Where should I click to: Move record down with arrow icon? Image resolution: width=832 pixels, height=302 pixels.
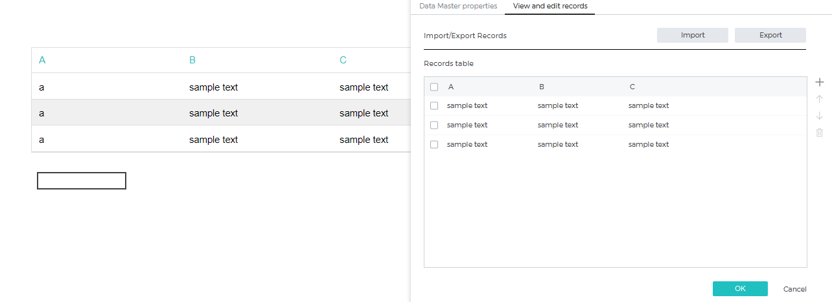[819, 116]
